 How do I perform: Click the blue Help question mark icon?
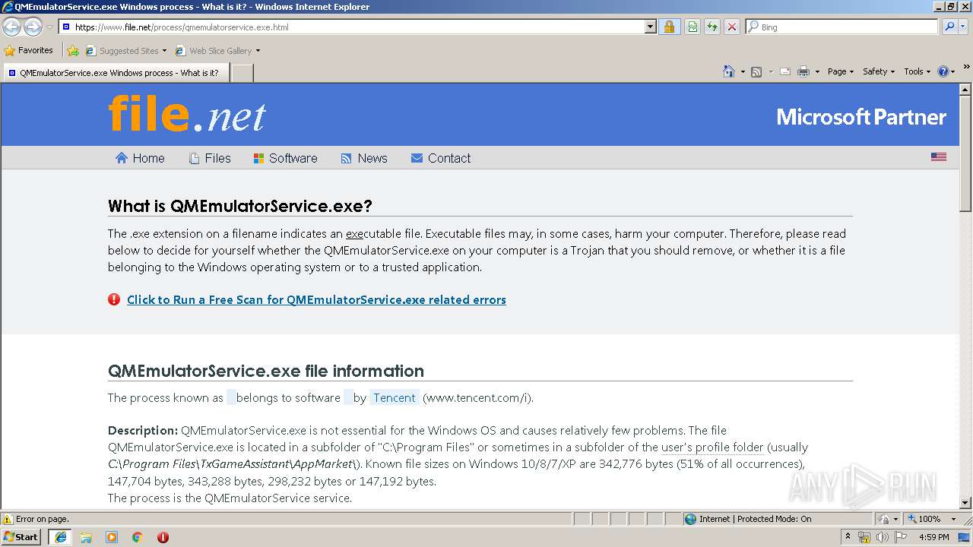tap(943, 71)
